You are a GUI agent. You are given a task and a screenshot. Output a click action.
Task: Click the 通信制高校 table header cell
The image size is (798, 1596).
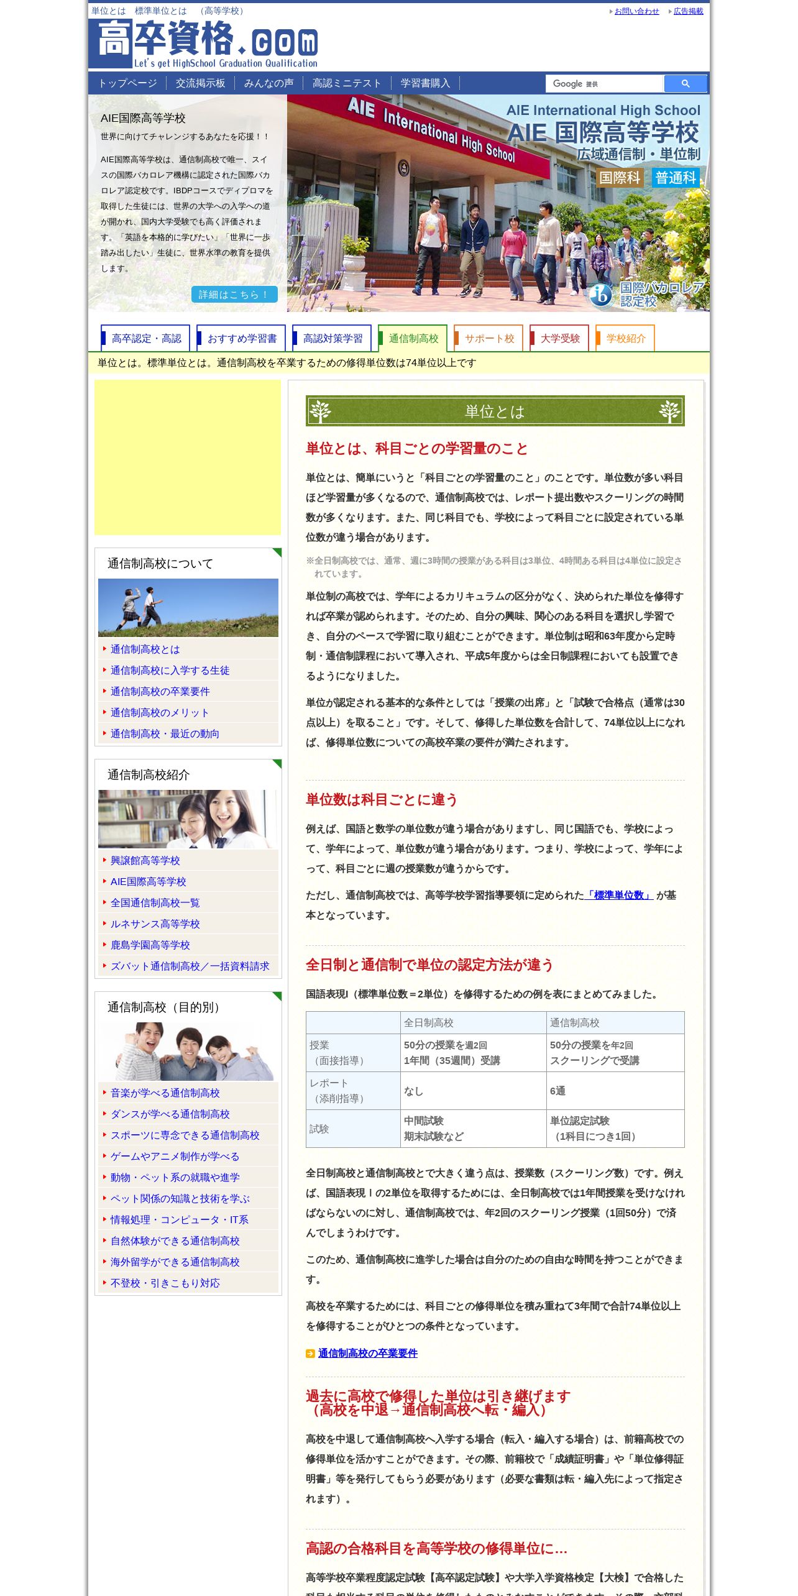point(615,1023)
